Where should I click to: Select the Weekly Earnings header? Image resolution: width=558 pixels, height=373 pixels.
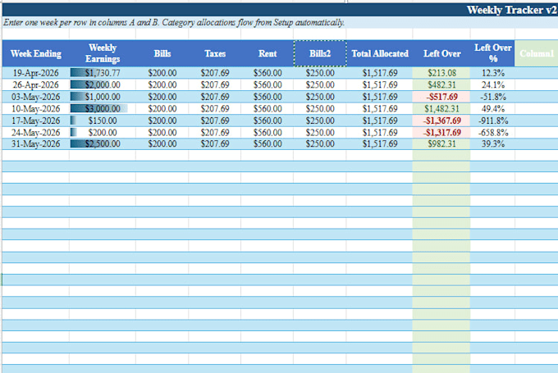pos(103,53)
